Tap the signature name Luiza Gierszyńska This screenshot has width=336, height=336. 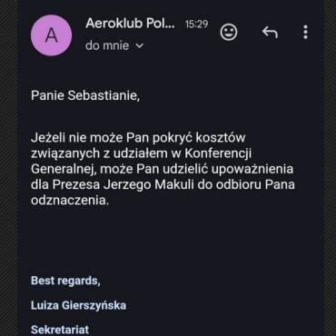[x=78, y=305]
